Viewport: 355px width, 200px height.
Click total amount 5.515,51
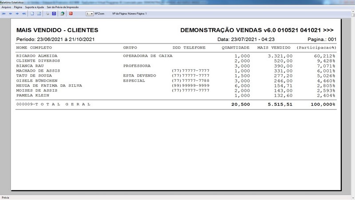pos(280,104)
